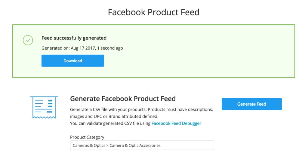Click the Feed successfully generated heading

click(74, 38)
